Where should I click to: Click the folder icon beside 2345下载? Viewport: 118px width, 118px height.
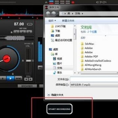(x=52, y=26)
